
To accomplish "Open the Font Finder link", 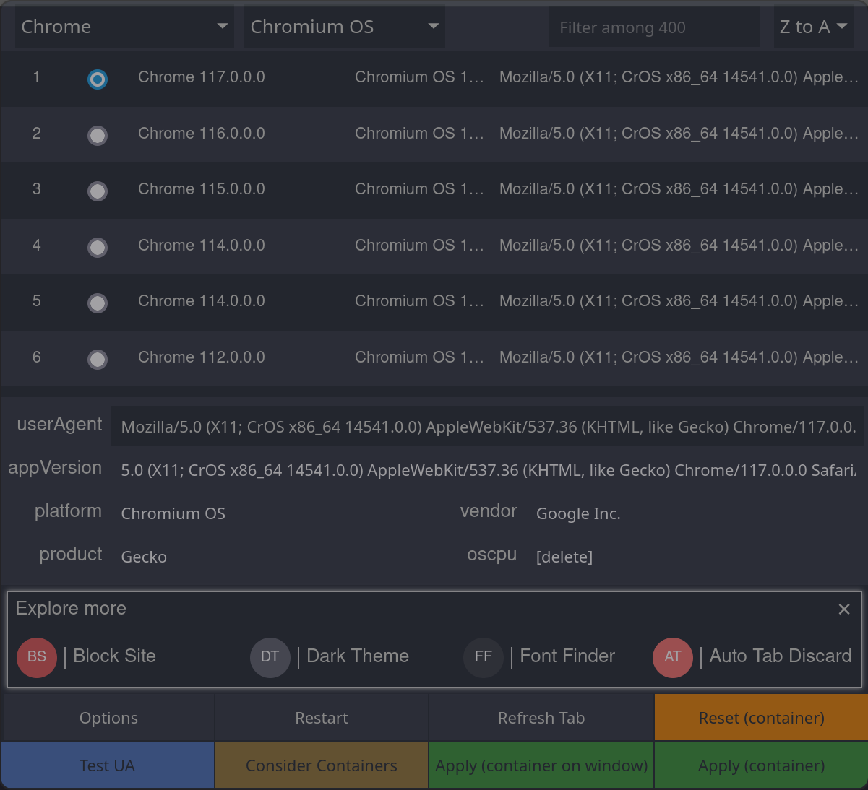I will pos(567,656).
